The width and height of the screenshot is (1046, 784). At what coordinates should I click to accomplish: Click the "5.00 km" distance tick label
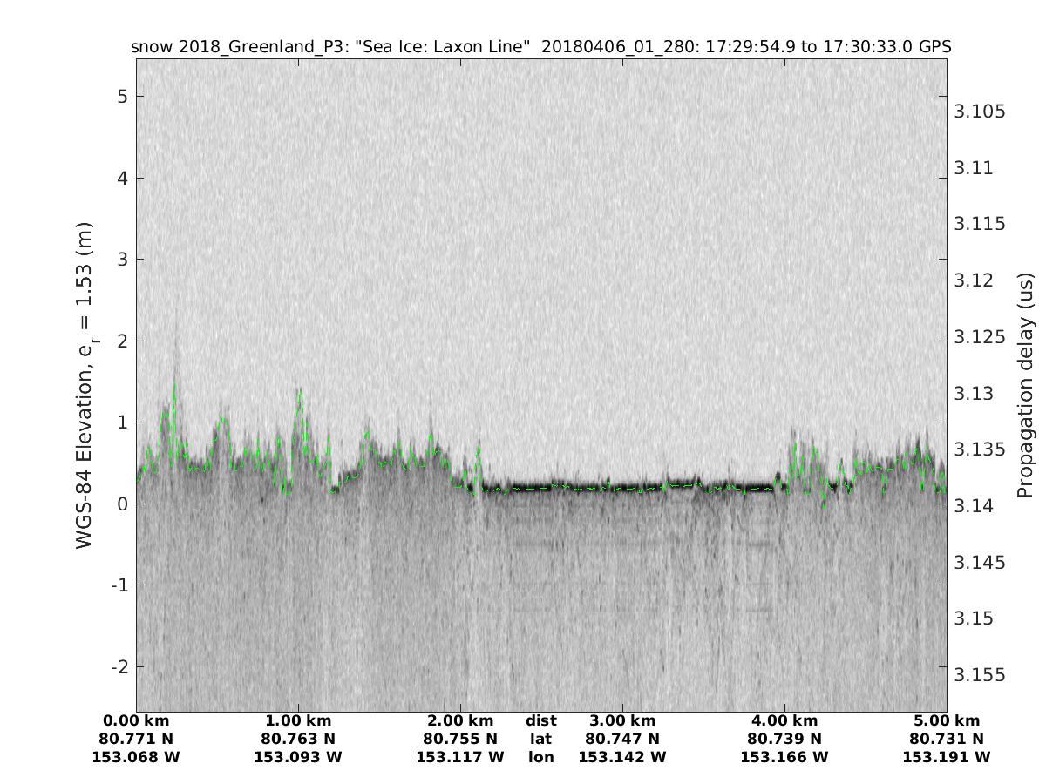[x=947, y=720]
